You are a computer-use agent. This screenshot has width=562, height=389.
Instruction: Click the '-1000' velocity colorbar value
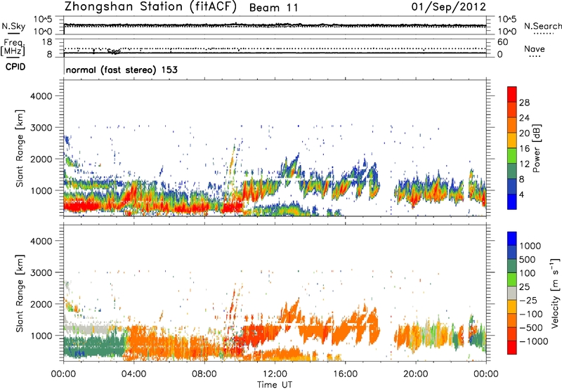[533, 341]
